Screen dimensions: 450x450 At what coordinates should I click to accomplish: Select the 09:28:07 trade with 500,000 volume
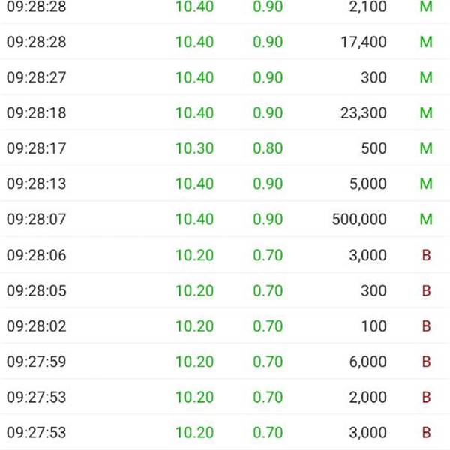pos(225,219)
